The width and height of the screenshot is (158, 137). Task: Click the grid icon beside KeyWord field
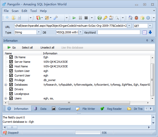coord(145,33)
